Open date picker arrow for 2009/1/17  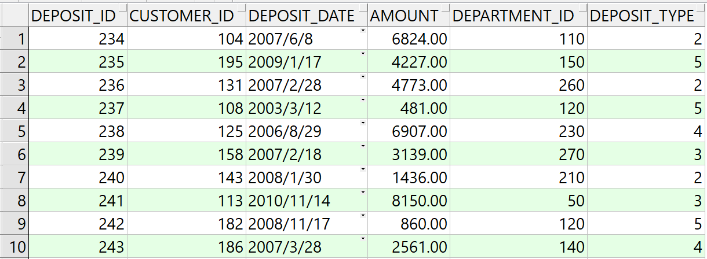click(362, 54)
